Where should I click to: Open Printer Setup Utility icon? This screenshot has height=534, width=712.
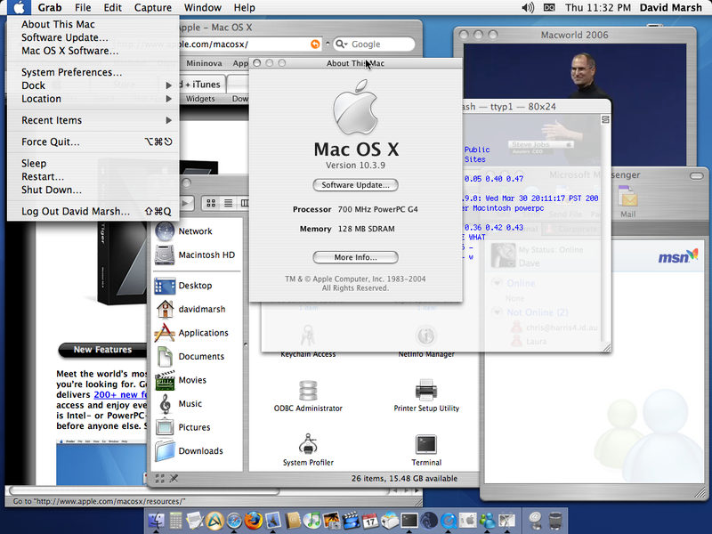click(426, 390)
